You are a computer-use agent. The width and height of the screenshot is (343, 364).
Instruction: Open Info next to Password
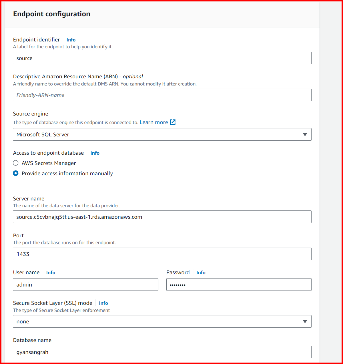tap(201, 272)
